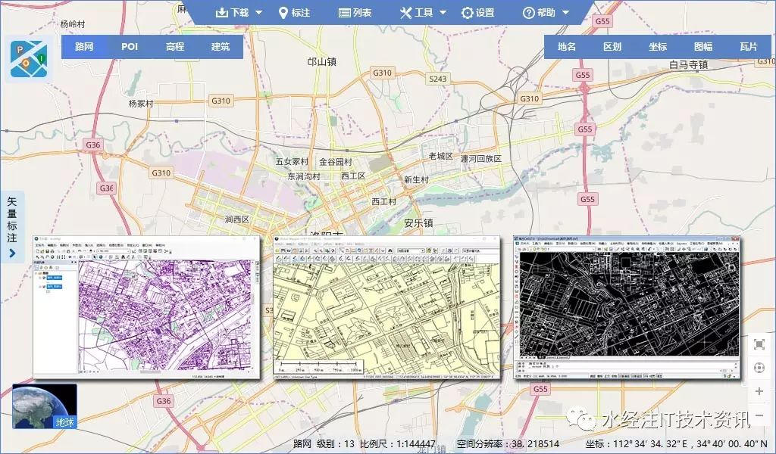Click the locate/recenter icon on the right sidebar
Image resolution: width=776 pixels, height=454 pixels.
point(759,368)
